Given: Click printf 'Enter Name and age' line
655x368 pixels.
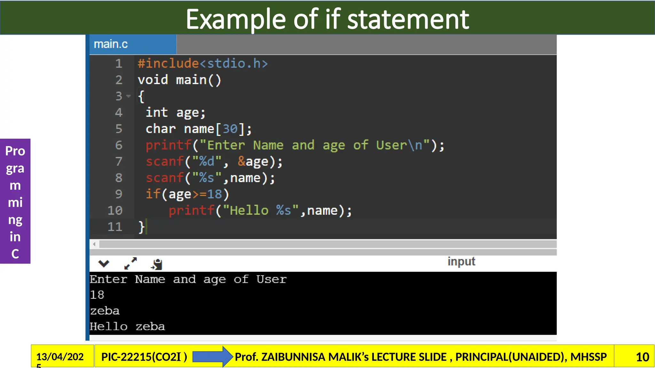Looking at the screenshot, I should pos(295,145).
